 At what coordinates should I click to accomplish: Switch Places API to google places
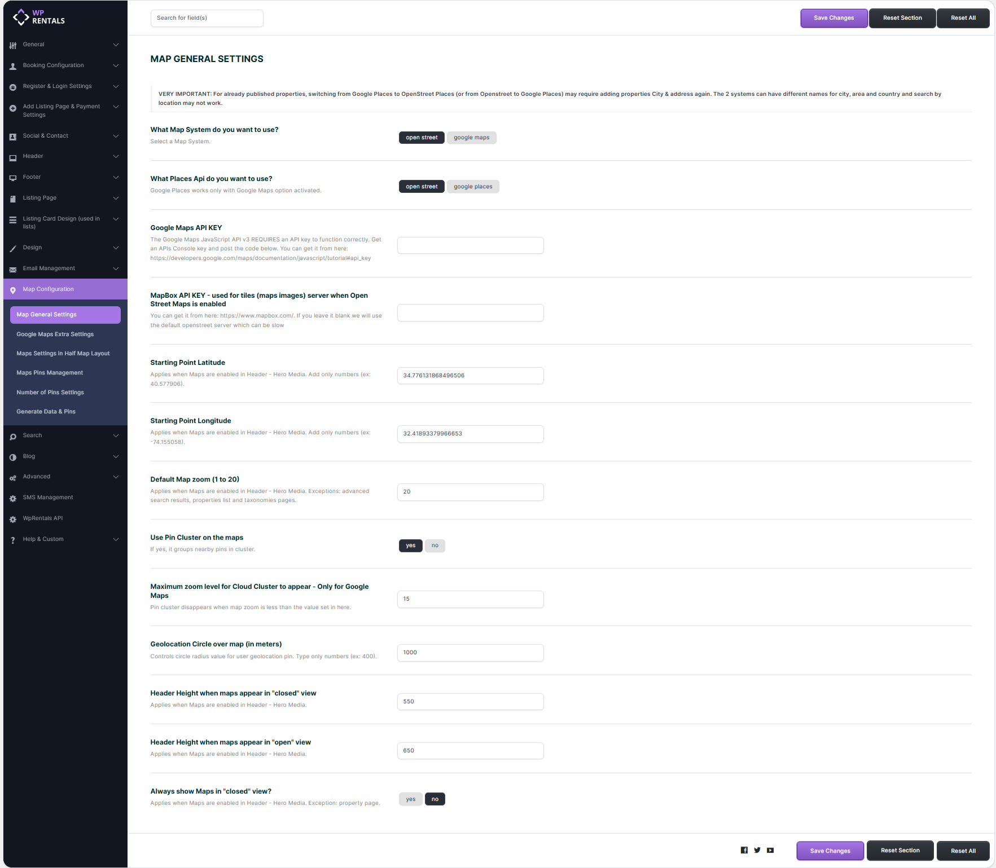coord(472,187)
